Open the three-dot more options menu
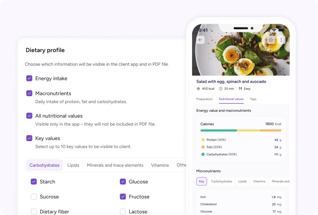Viewport: 318px width, 215px height. coord(281,40)
